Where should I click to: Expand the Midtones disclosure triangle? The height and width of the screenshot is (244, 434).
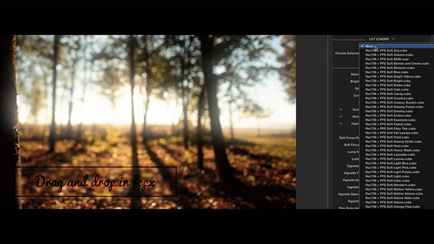tap(341, 116)
